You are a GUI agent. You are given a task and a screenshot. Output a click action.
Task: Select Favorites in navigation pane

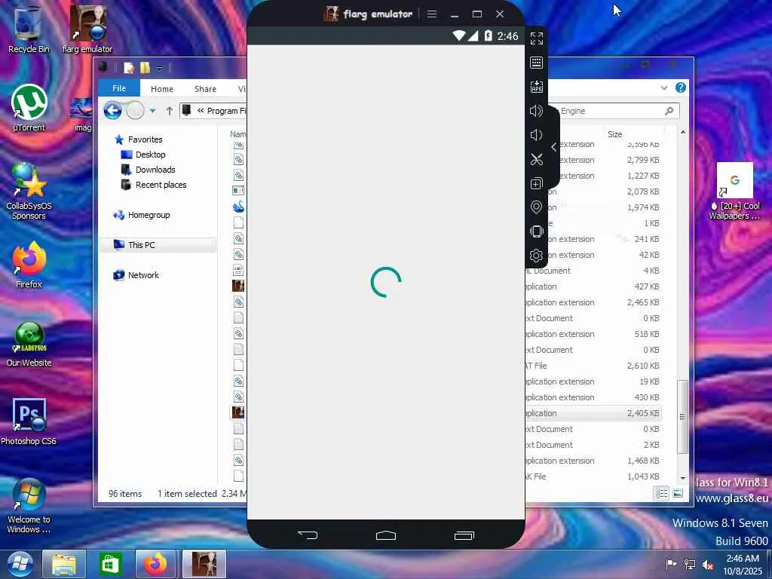[x=145, y=139]
